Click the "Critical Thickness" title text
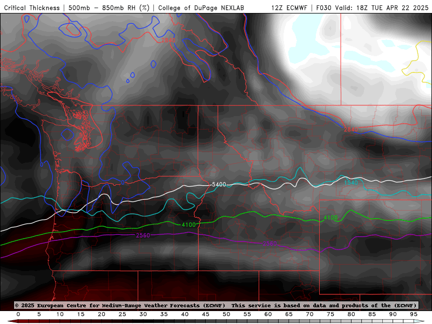Viewport: 432px width, 324px height. [32, 8]
